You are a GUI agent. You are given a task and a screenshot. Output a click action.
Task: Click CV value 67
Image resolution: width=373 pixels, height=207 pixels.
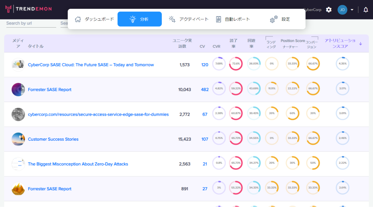pyautogui.click(x=205, y=114)
